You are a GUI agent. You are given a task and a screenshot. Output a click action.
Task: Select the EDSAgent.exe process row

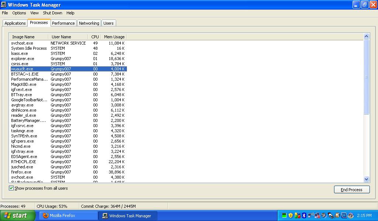[68, 157]
